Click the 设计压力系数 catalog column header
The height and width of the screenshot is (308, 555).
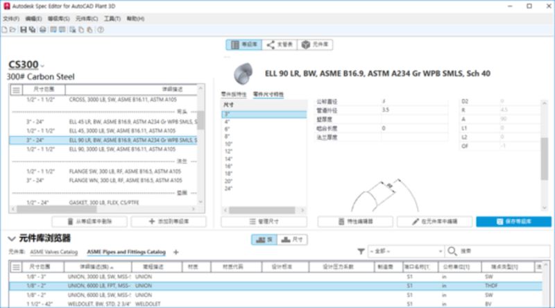pos(341,267)
